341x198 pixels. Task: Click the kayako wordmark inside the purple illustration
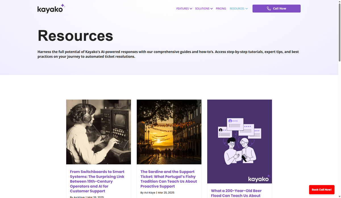point(258,179)
